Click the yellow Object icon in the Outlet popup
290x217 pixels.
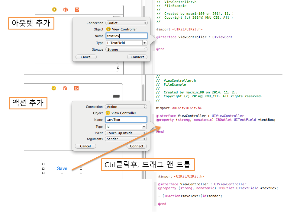pyautogui.click(x=108, y=29)
